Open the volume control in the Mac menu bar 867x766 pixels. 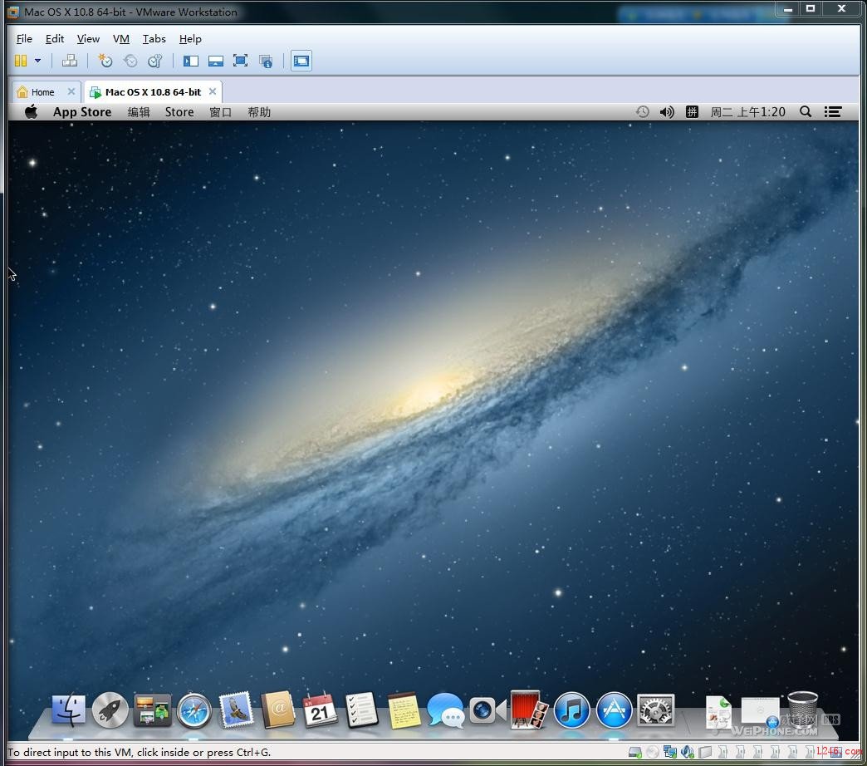[667, 111]
